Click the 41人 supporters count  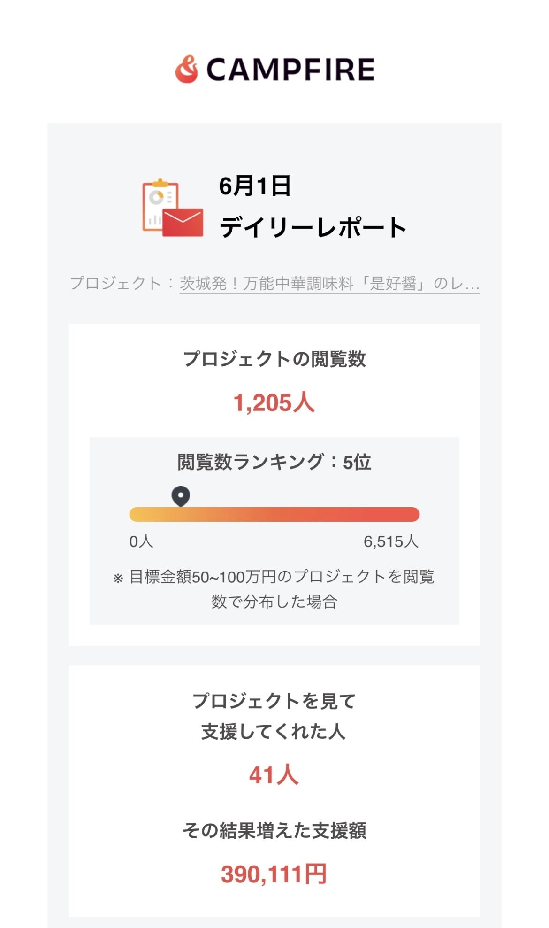[x=274, y=775]
